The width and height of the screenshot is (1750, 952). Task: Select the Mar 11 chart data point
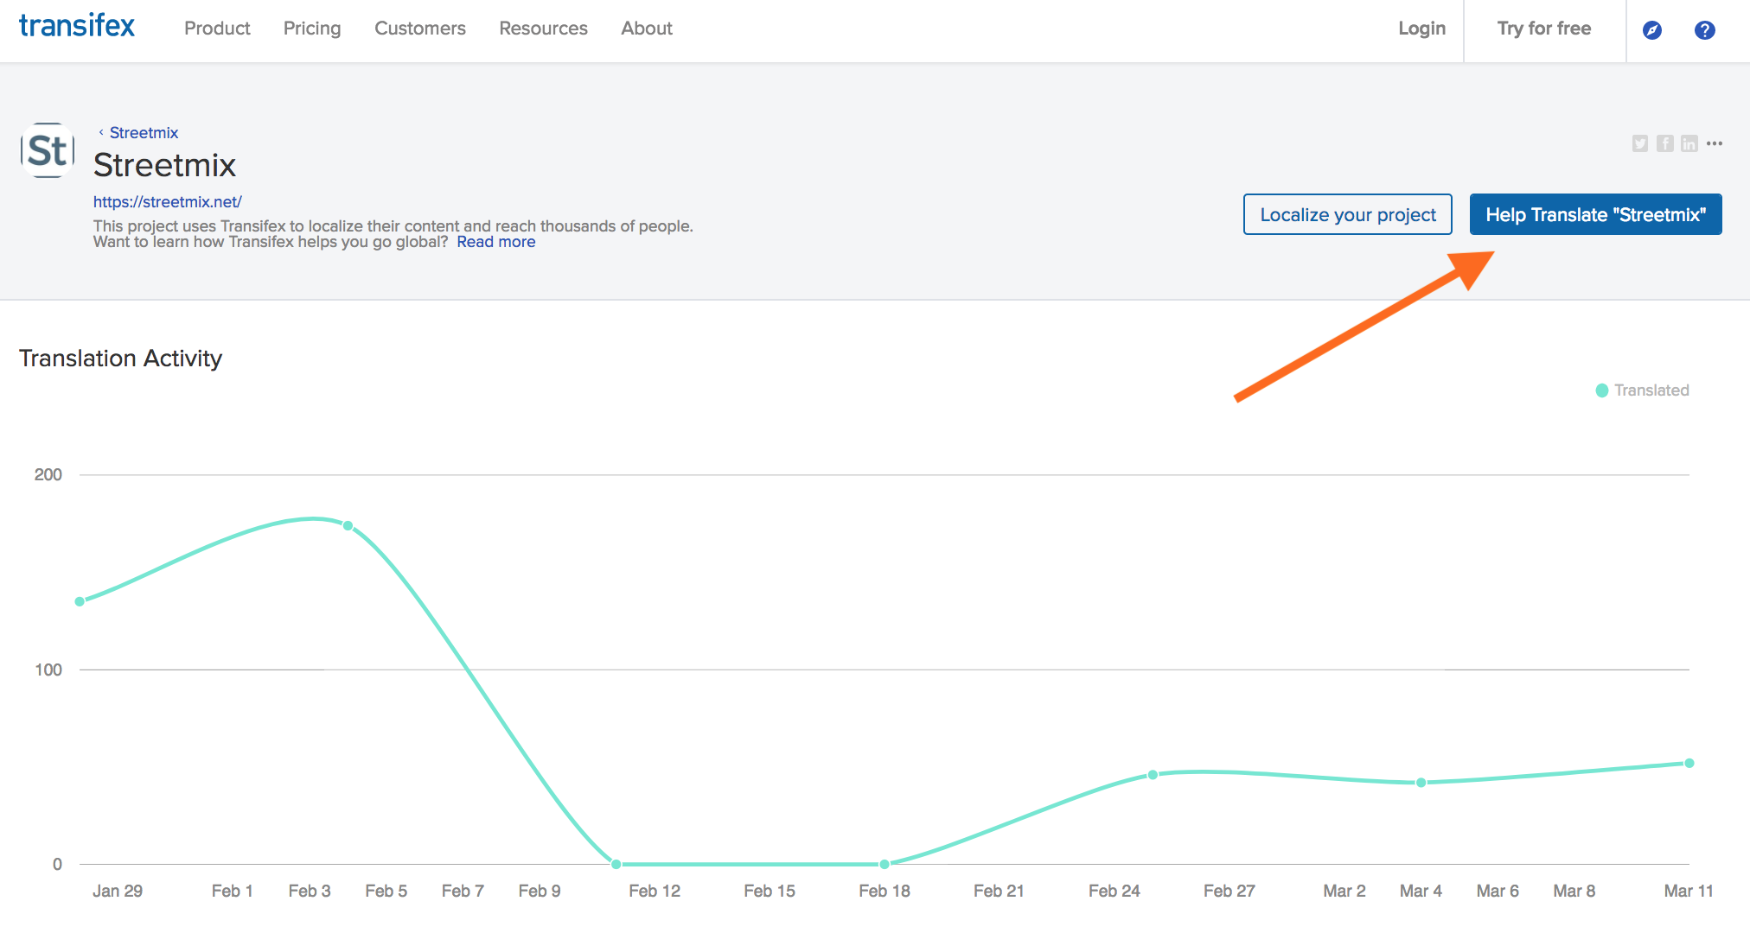tap(1689, 763)
